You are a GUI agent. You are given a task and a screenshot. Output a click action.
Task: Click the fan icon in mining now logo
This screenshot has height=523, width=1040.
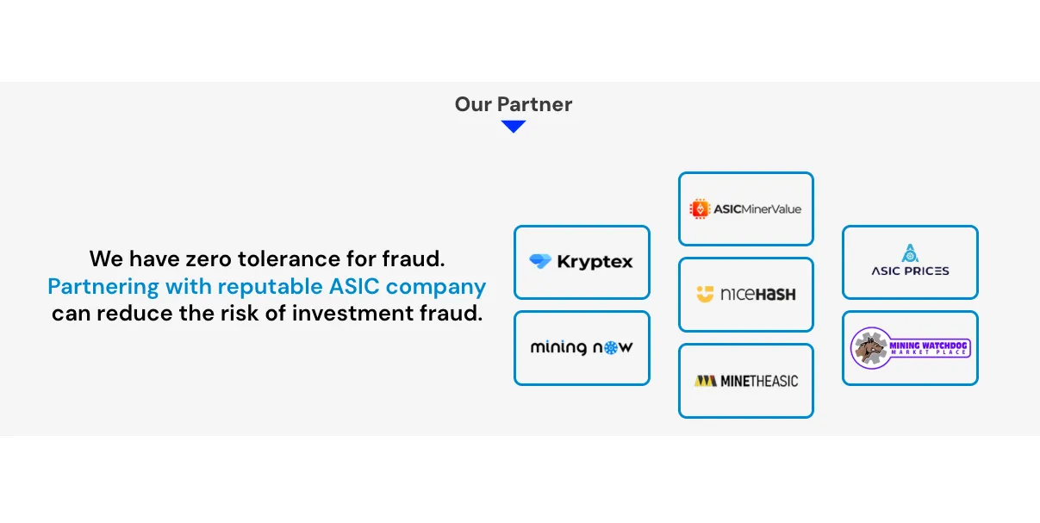click(x=611, y=348)
